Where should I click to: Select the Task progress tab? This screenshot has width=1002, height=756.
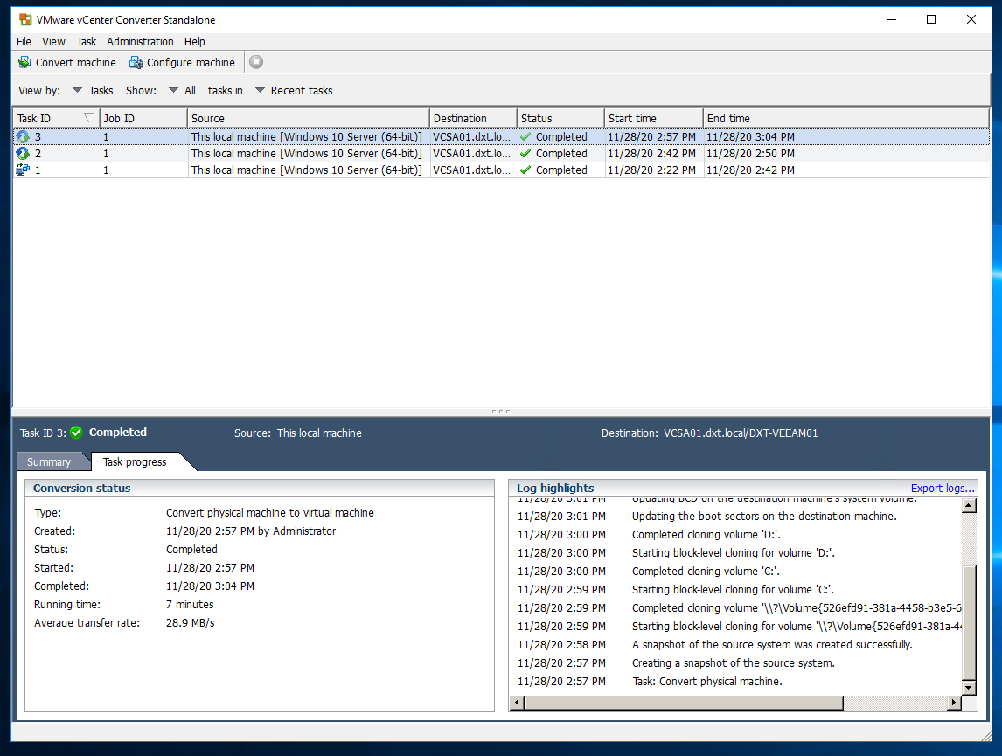click(x=135, y=461)
